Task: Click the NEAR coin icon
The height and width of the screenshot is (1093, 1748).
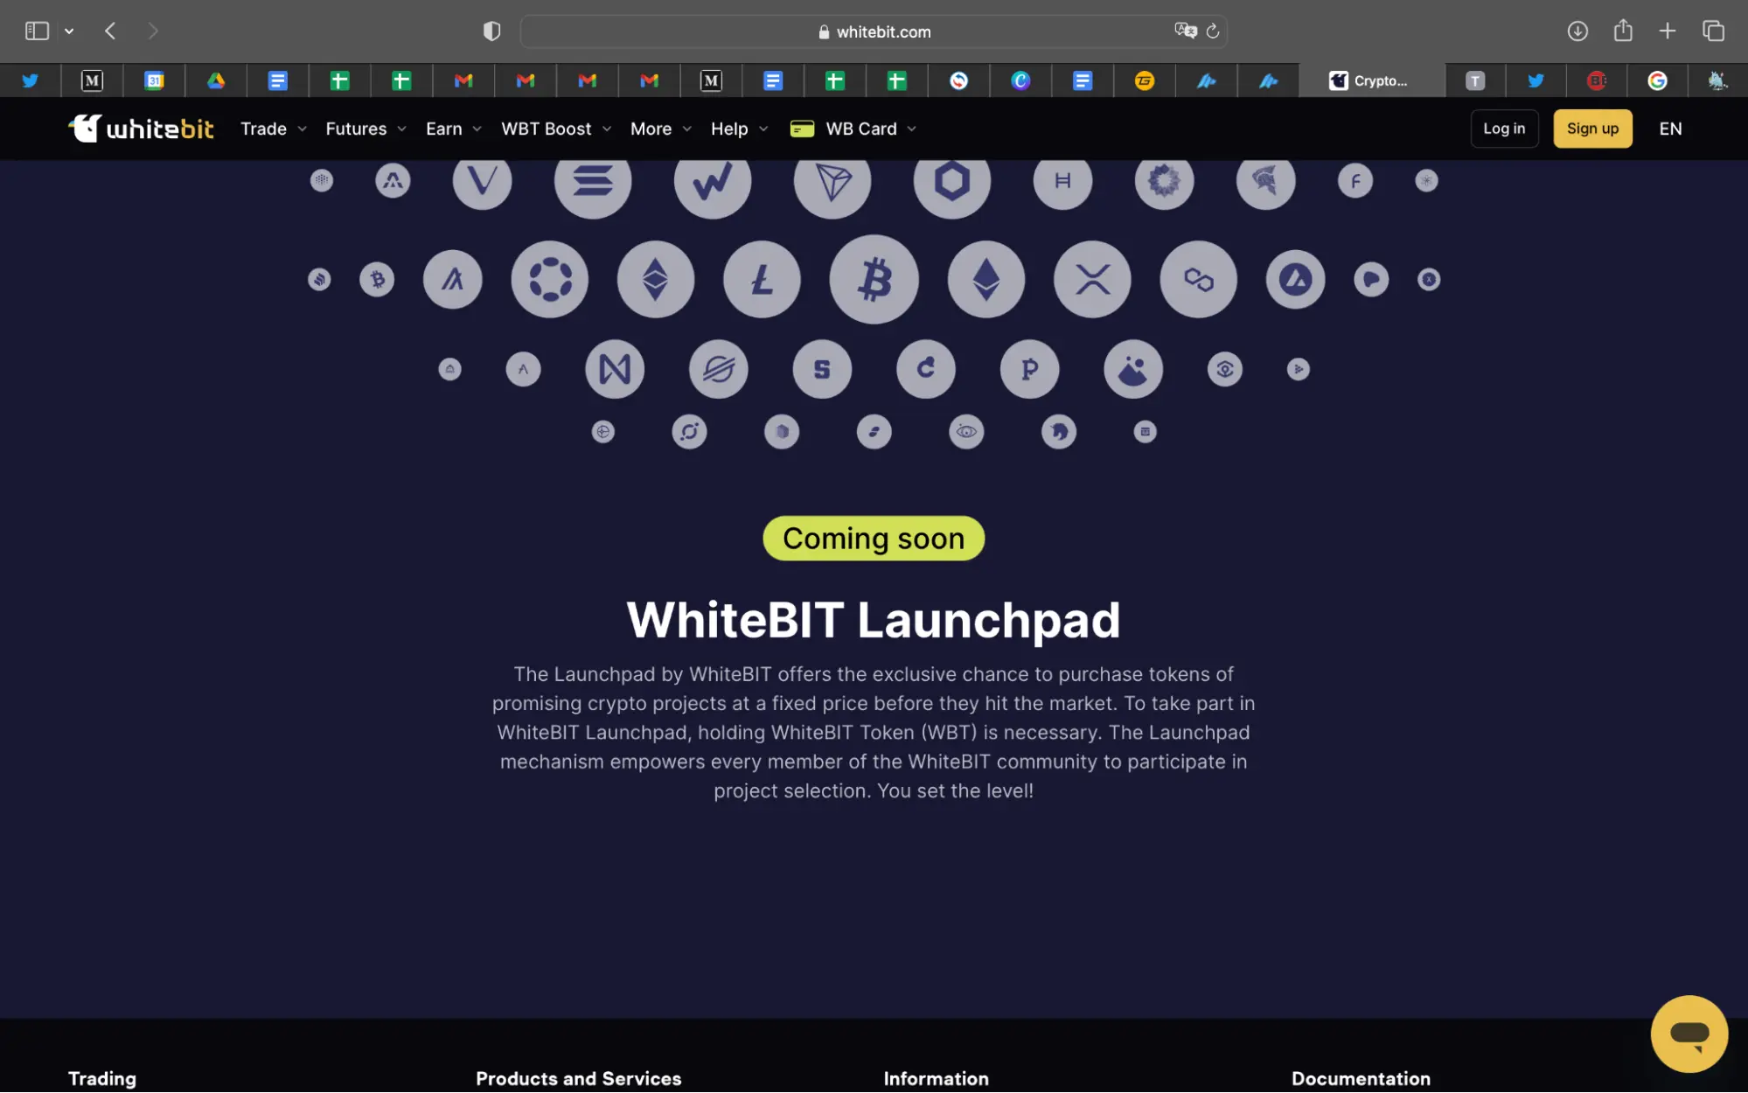Action: 615,369
